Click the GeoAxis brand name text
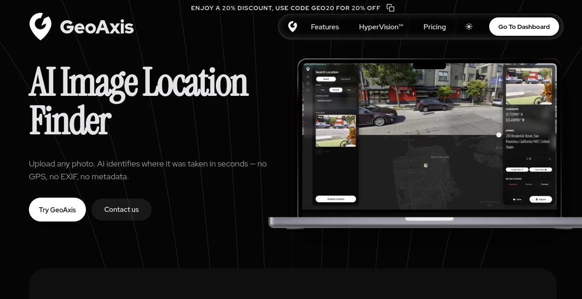The height and width of the screenshot is (299, 582). (x=96, y=27)
